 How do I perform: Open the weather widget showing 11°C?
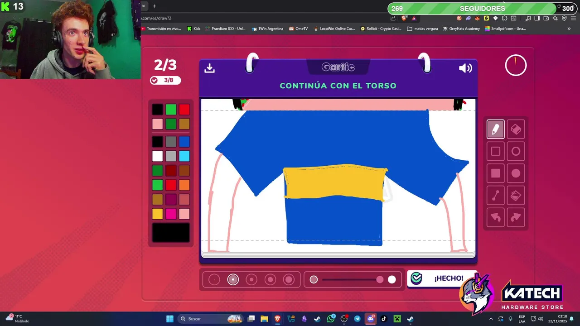tap(17, 319)
